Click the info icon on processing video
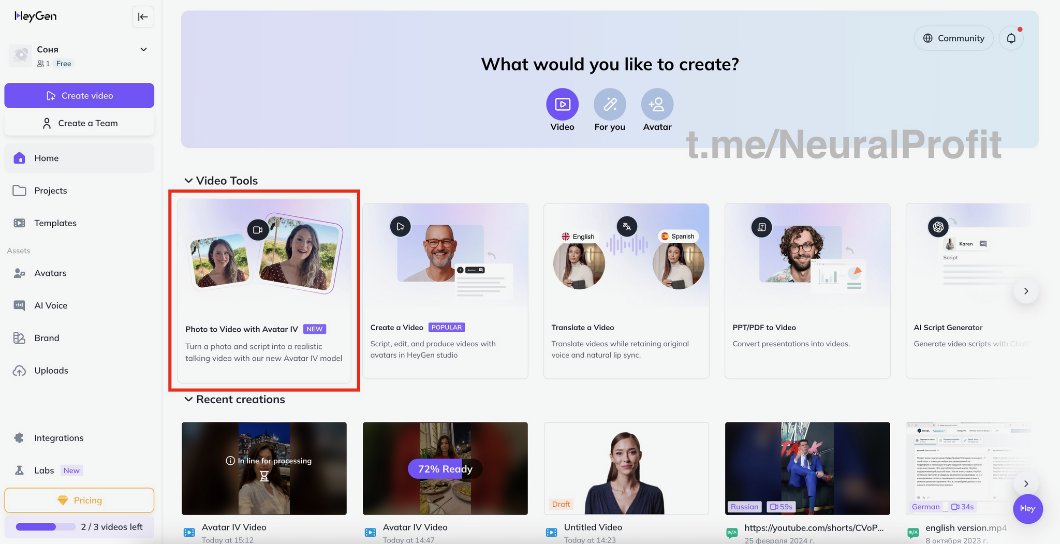 pyautogui.click(x=230, y=461)
